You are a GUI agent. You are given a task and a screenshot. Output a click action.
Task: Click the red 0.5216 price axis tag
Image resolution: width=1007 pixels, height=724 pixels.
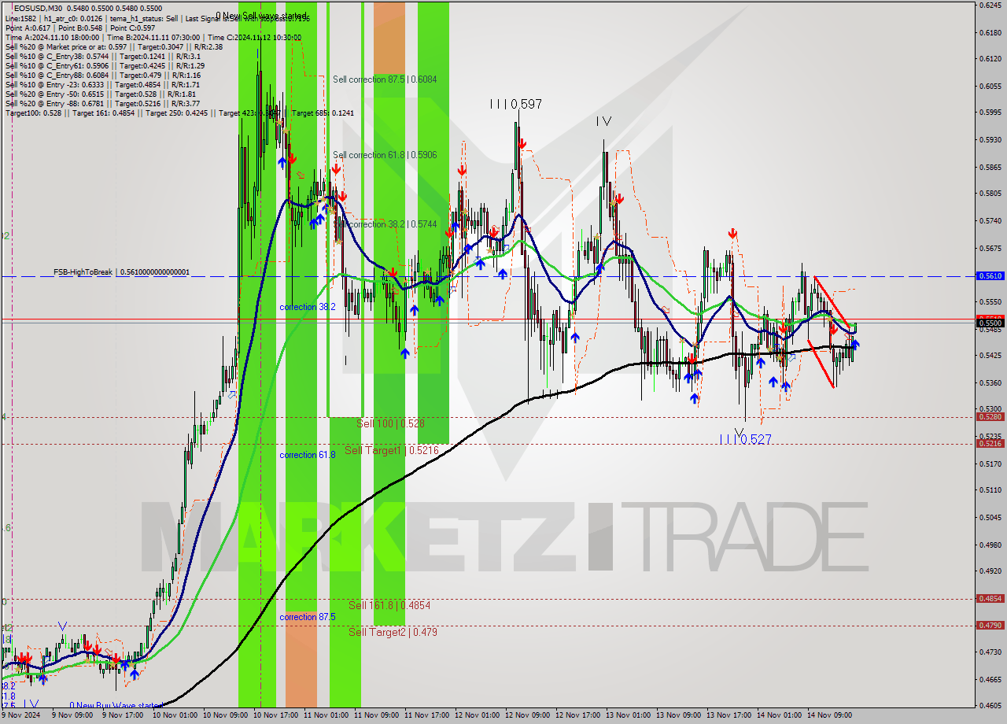coord(990,444)
